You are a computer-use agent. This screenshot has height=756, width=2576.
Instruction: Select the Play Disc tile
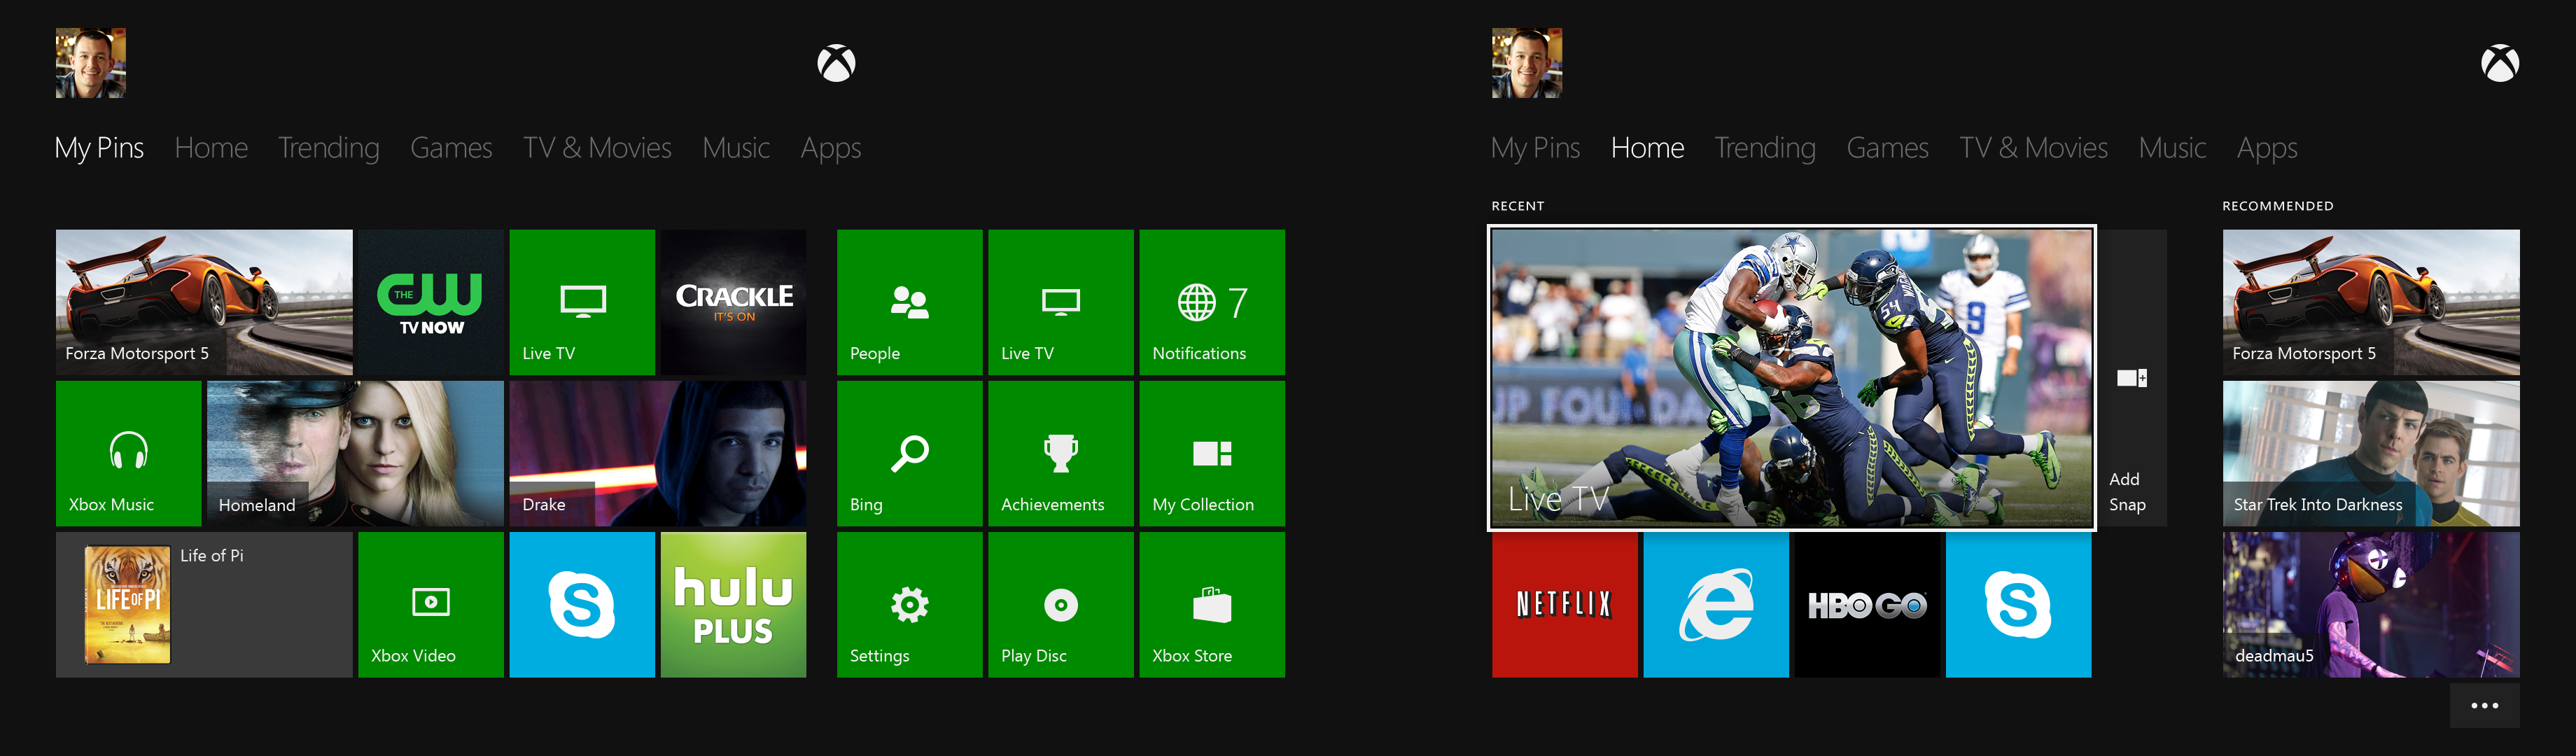(1060, 604)
